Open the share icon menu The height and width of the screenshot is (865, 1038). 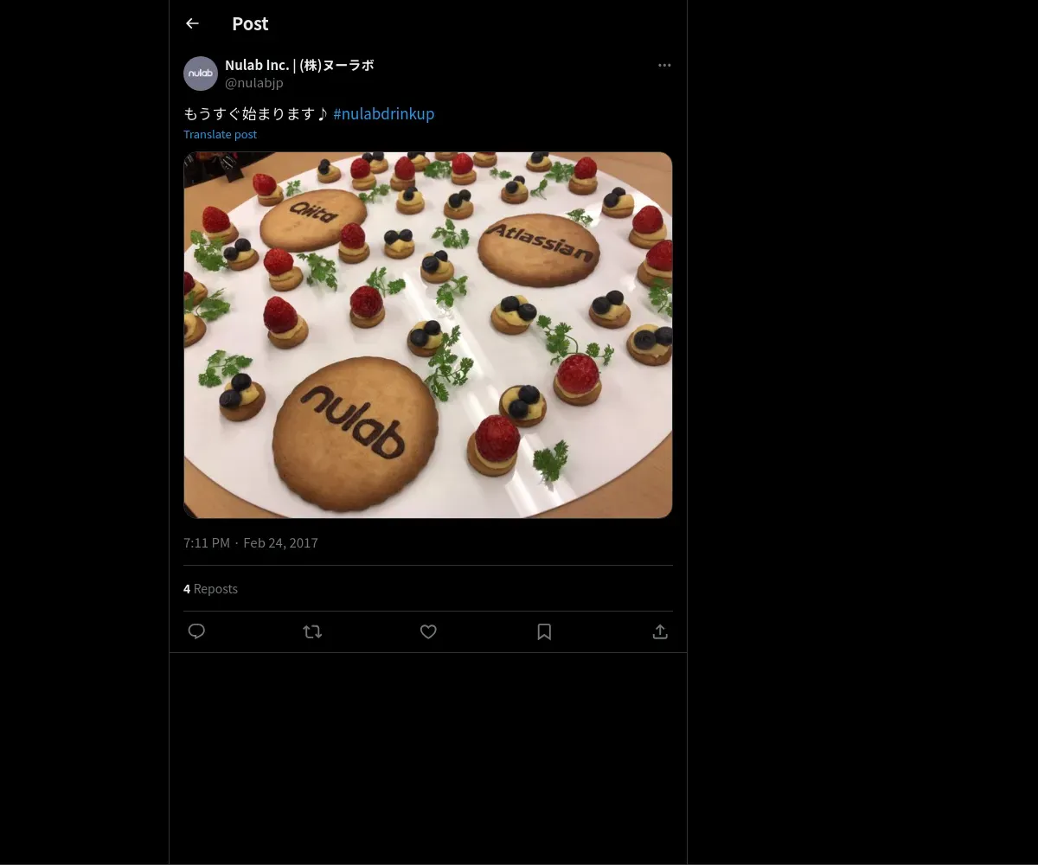pos(660,631)
